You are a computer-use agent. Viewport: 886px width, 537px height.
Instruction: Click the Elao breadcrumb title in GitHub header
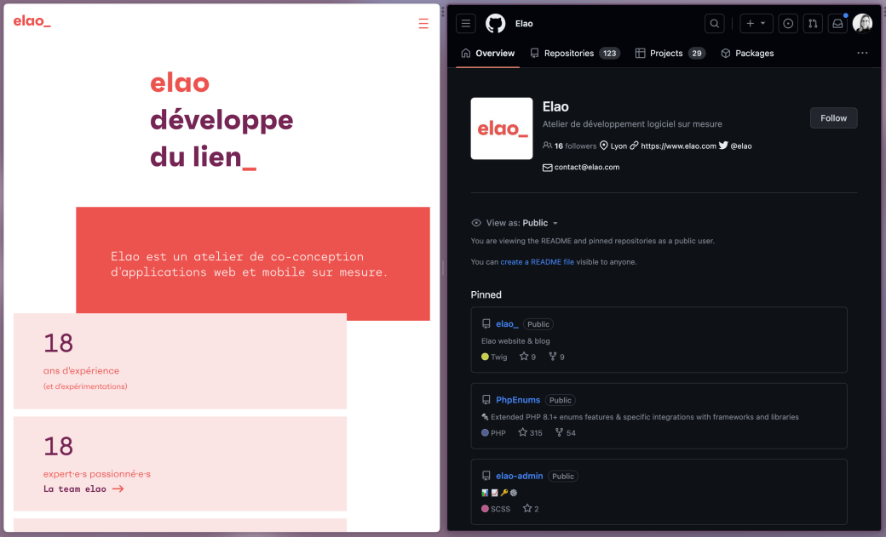[524, 24]
